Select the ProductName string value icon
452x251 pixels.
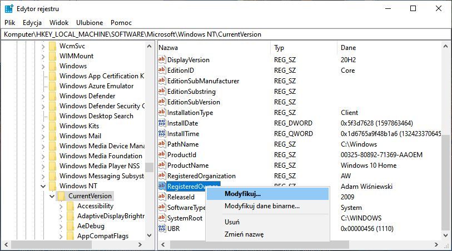pyautogui.click(x=162, y=165)
